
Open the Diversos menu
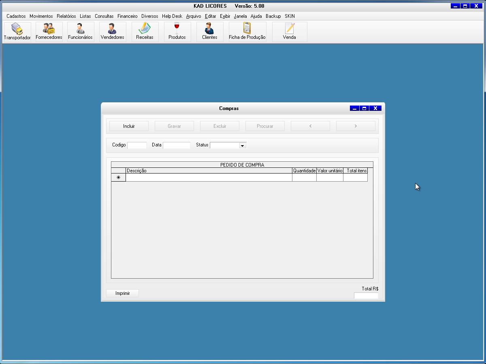[x=149, y=16]
